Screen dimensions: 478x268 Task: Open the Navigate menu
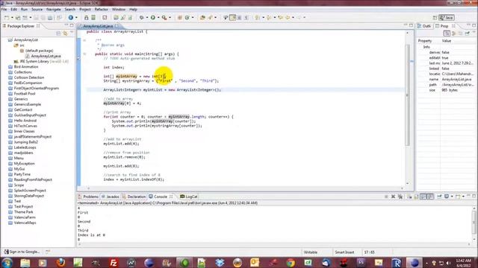click(54, 10)
